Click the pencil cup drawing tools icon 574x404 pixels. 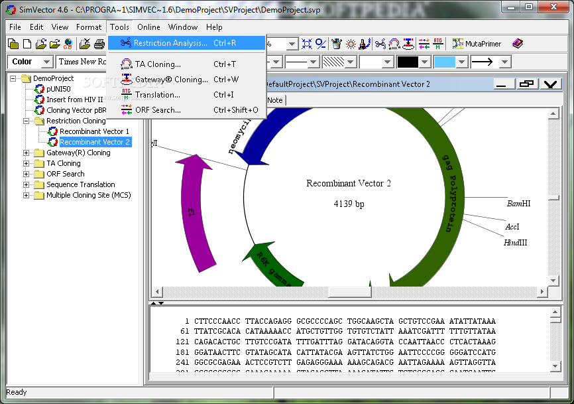click(337, 44)
